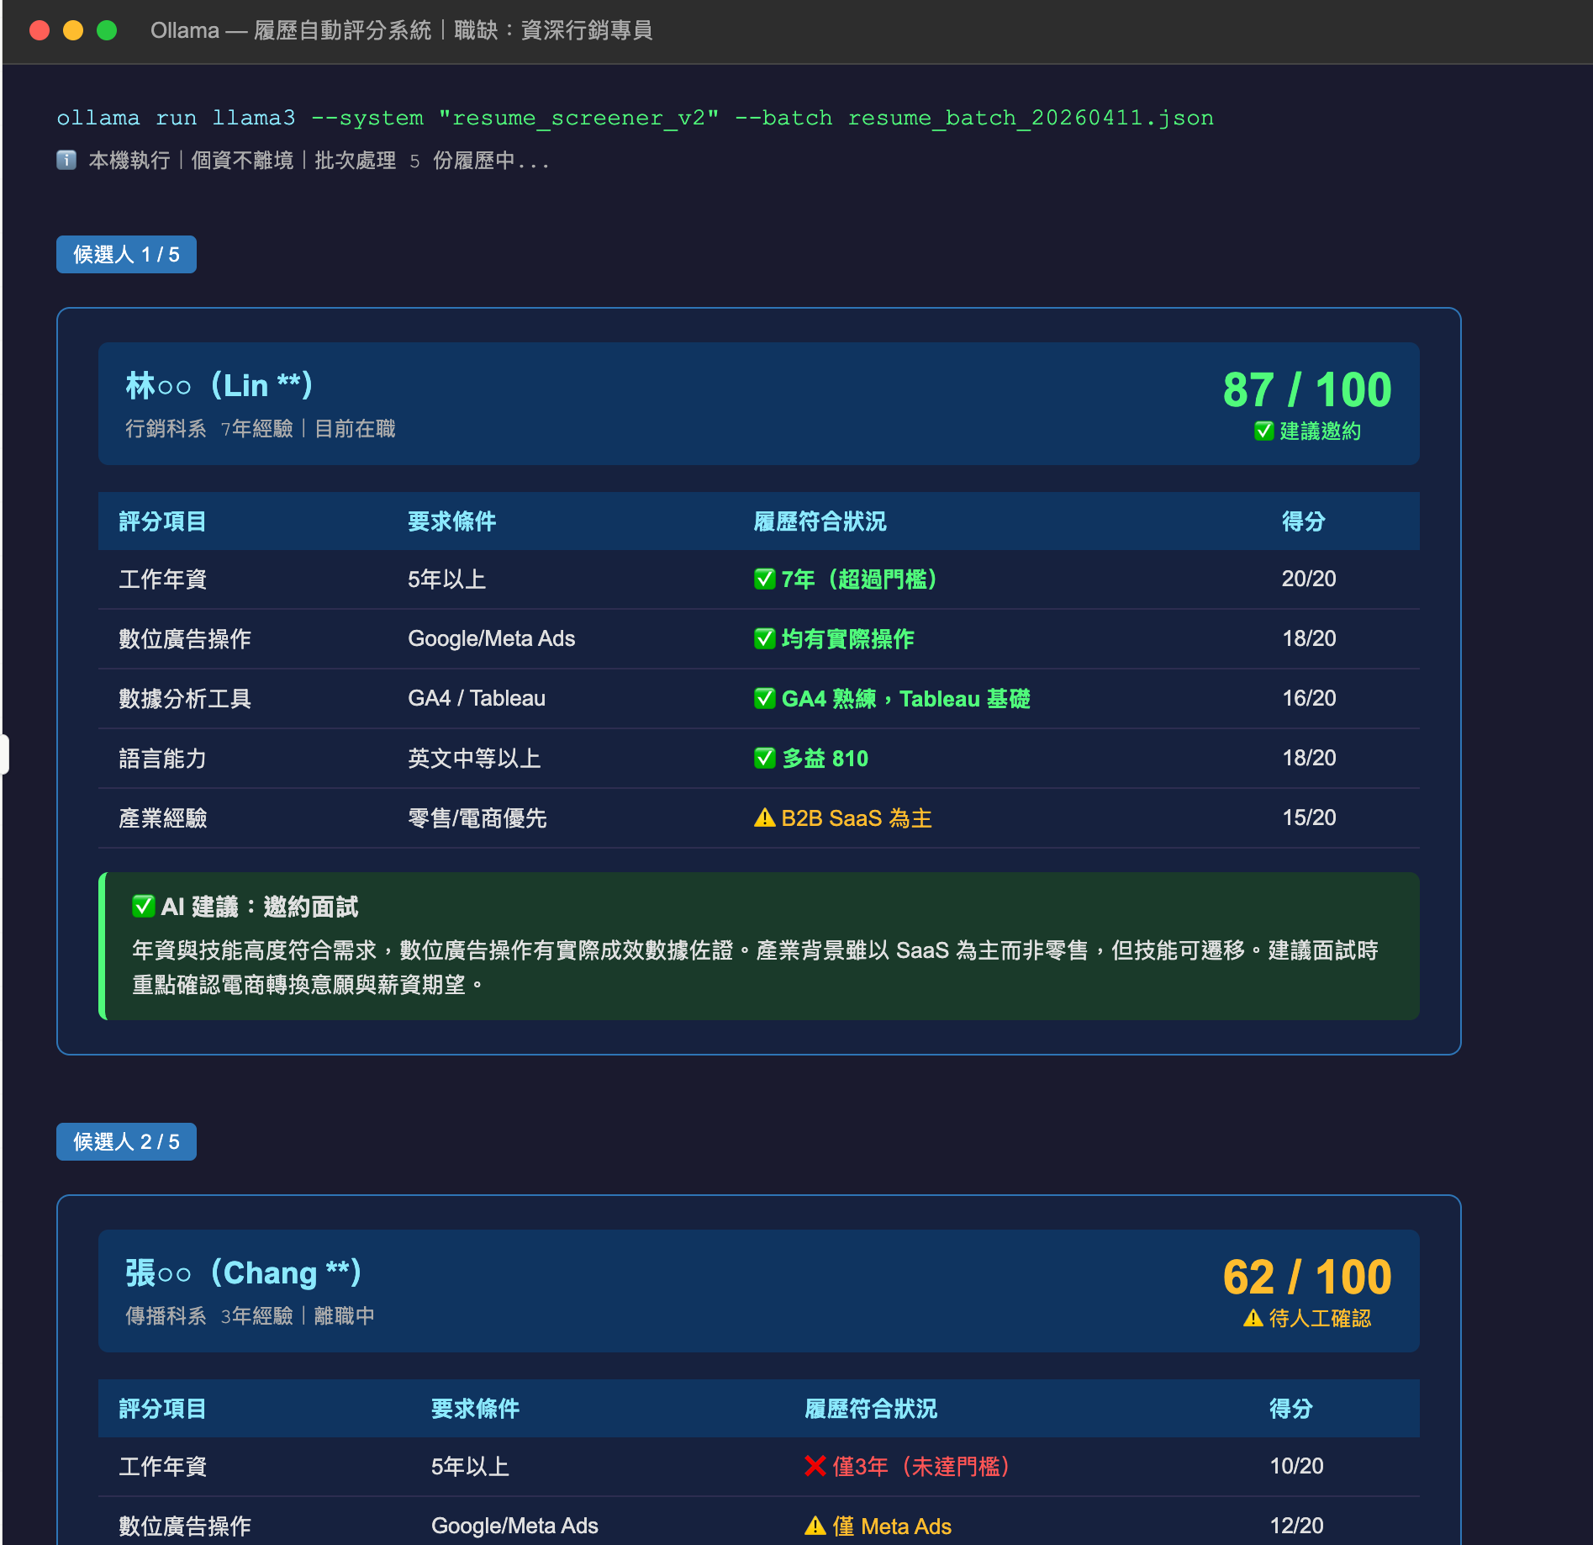Viewport: 1593px width, 1545px height.
Task: Click the 10/20 score in Chang's table
Action: [x=1296, y=1466]
